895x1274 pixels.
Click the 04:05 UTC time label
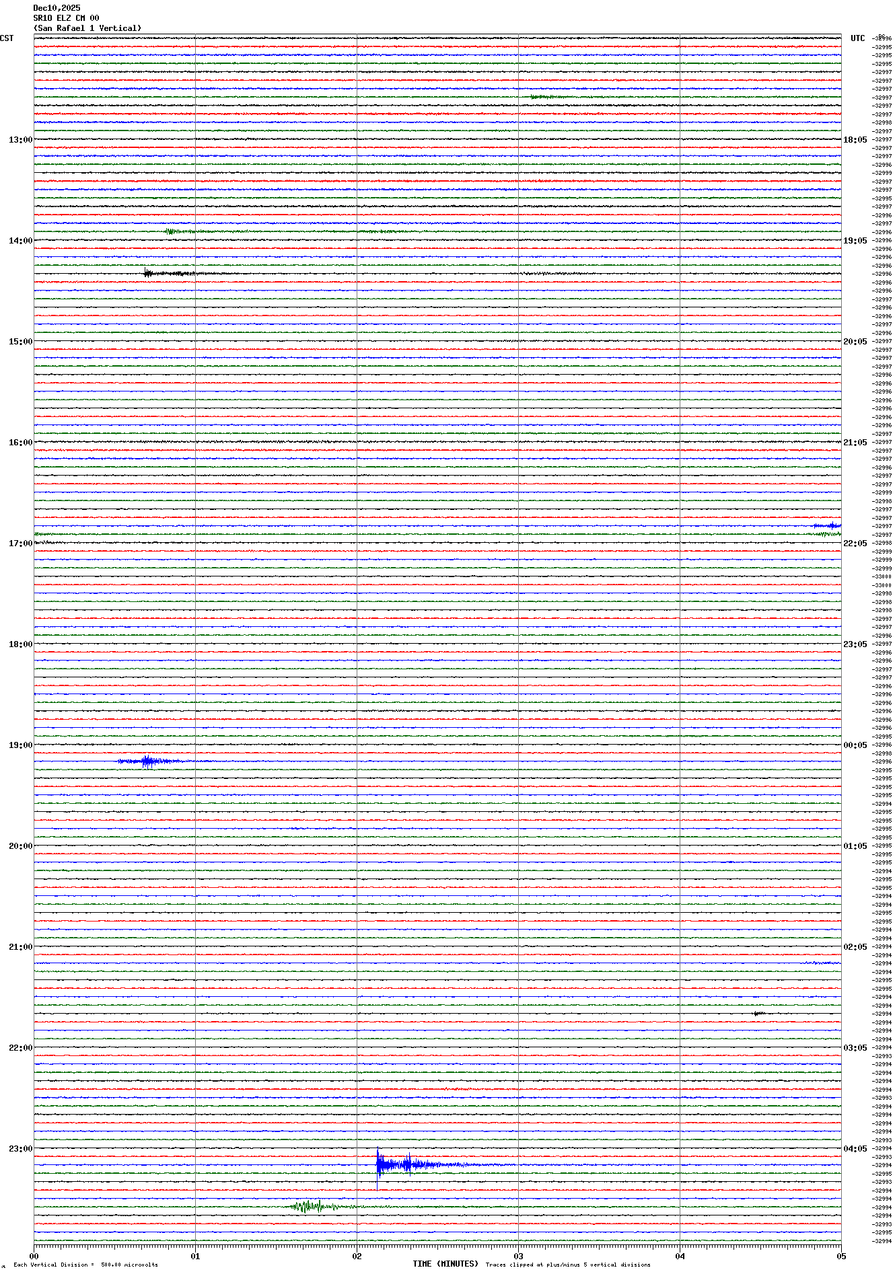[855, 1149]
